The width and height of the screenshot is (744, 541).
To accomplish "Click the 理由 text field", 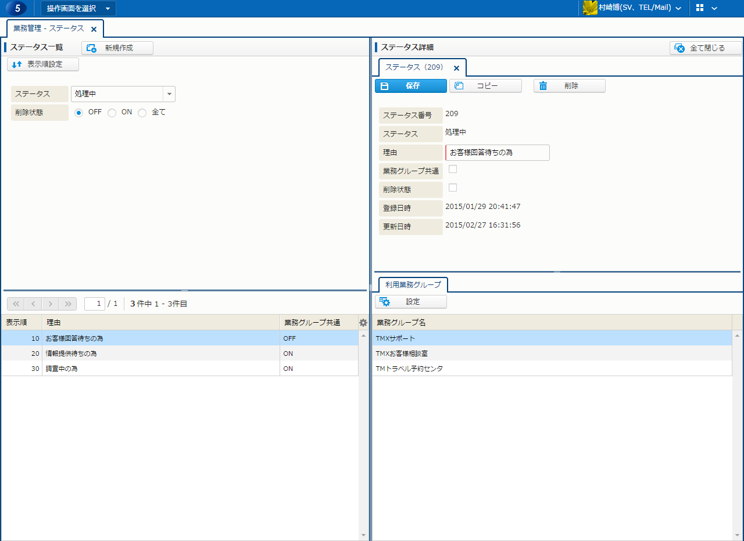I will click(x=498, y=153).
